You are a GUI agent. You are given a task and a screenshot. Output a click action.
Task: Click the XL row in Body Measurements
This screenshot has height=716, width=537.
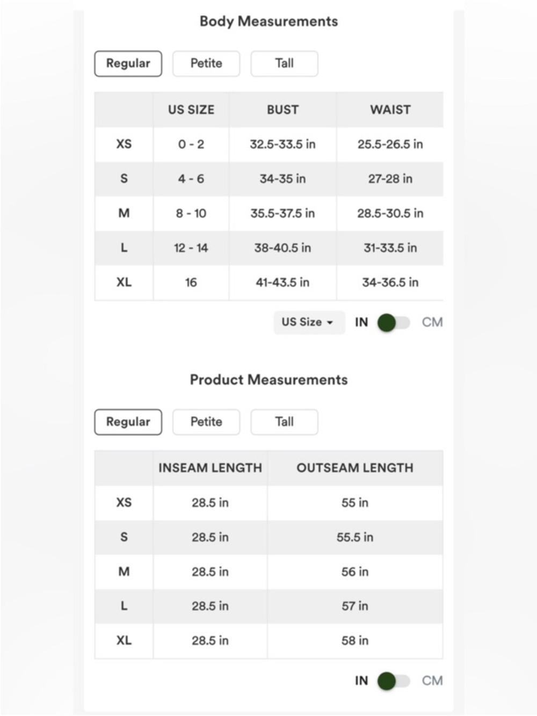point(268,283)
